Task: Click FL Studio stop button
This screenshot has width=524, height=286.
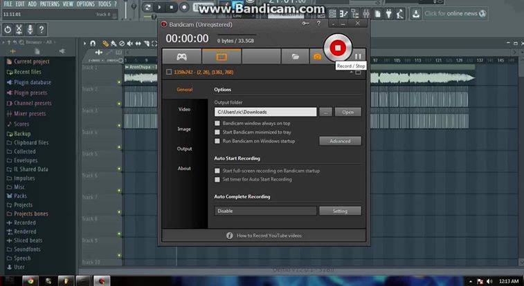Action: pos(172,8)
